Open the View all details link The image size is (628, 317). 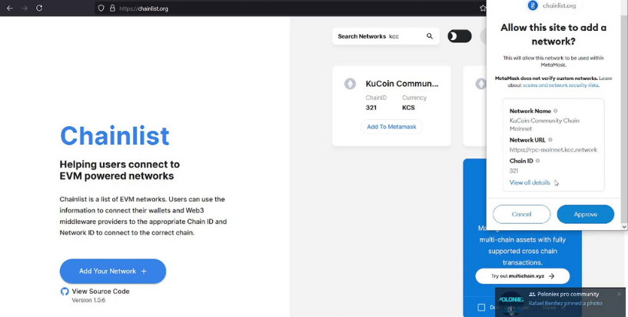click(x=530, y=182)
